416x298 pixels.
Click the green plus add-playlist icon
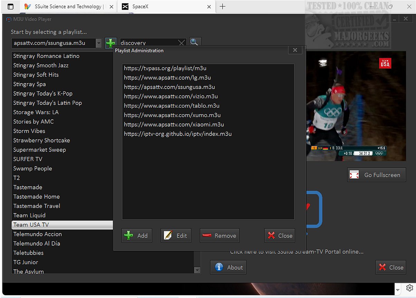[x=111, y=43]
